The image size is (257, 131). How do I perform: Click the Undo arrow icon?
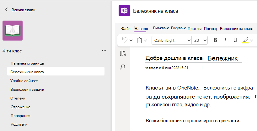pyautogui.click(x=125, y=40)
